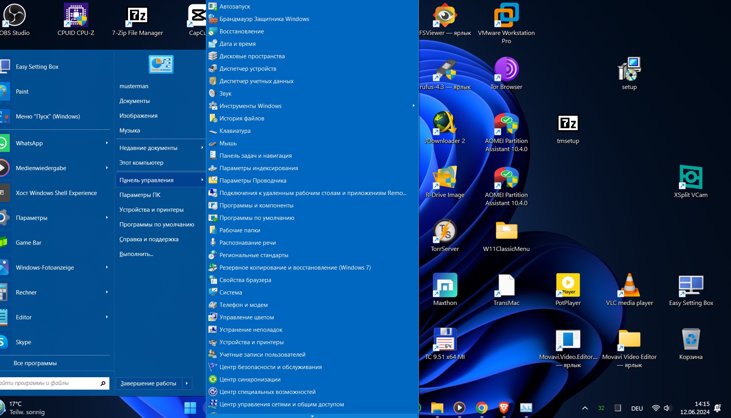Launch JDownloader 2 from desktop
The image size is (731, 418).
point(445,124)
